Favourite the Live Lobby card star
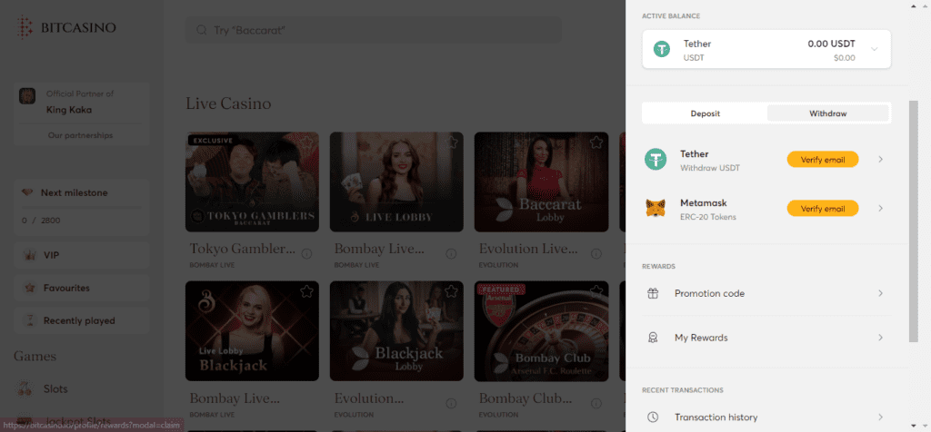931x432 pixels. 451,142
